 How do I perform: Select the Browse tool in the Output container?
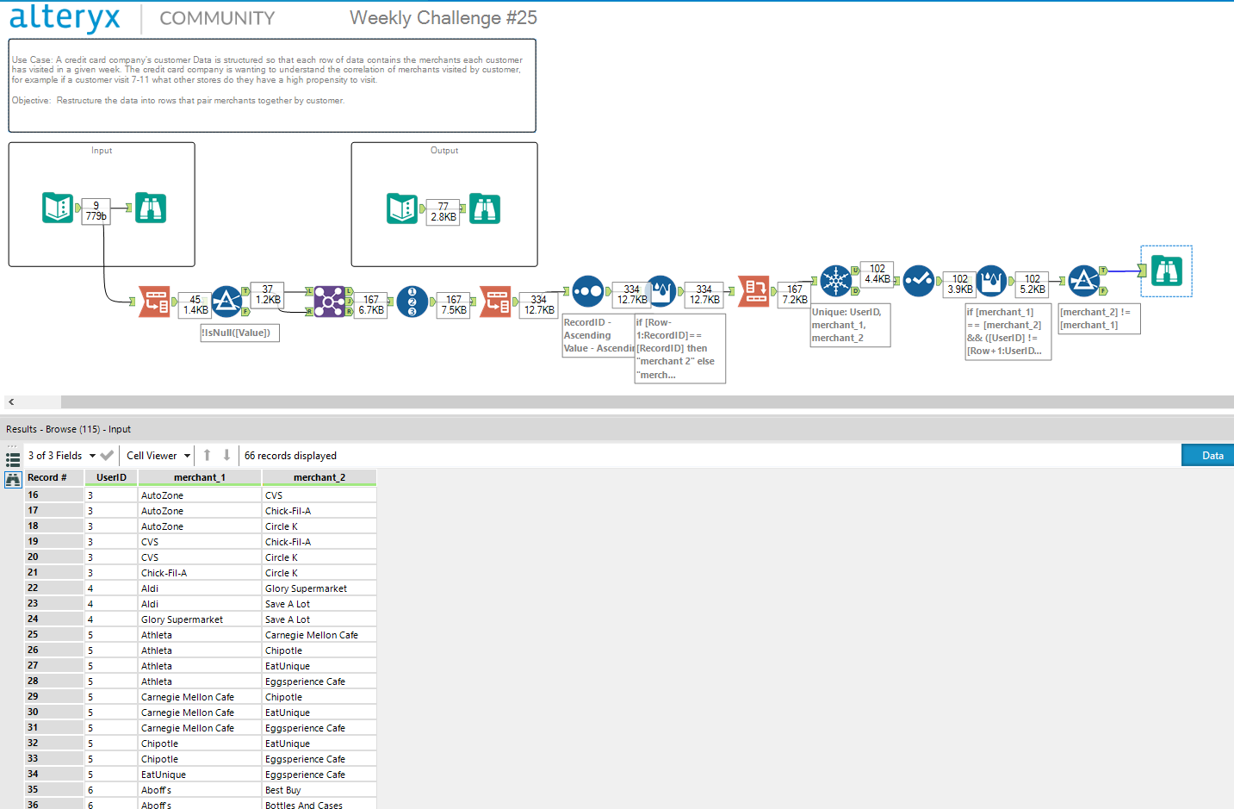(484, 208)
